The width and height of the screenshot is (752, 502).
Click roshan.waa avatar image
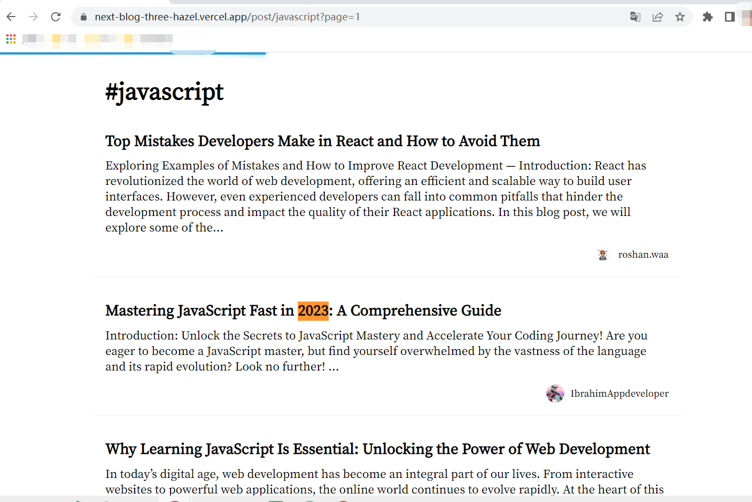(x=603, y=255)
